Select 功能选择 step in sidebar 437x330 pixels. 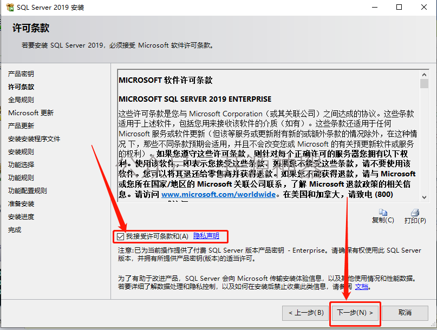click(21, 164)
